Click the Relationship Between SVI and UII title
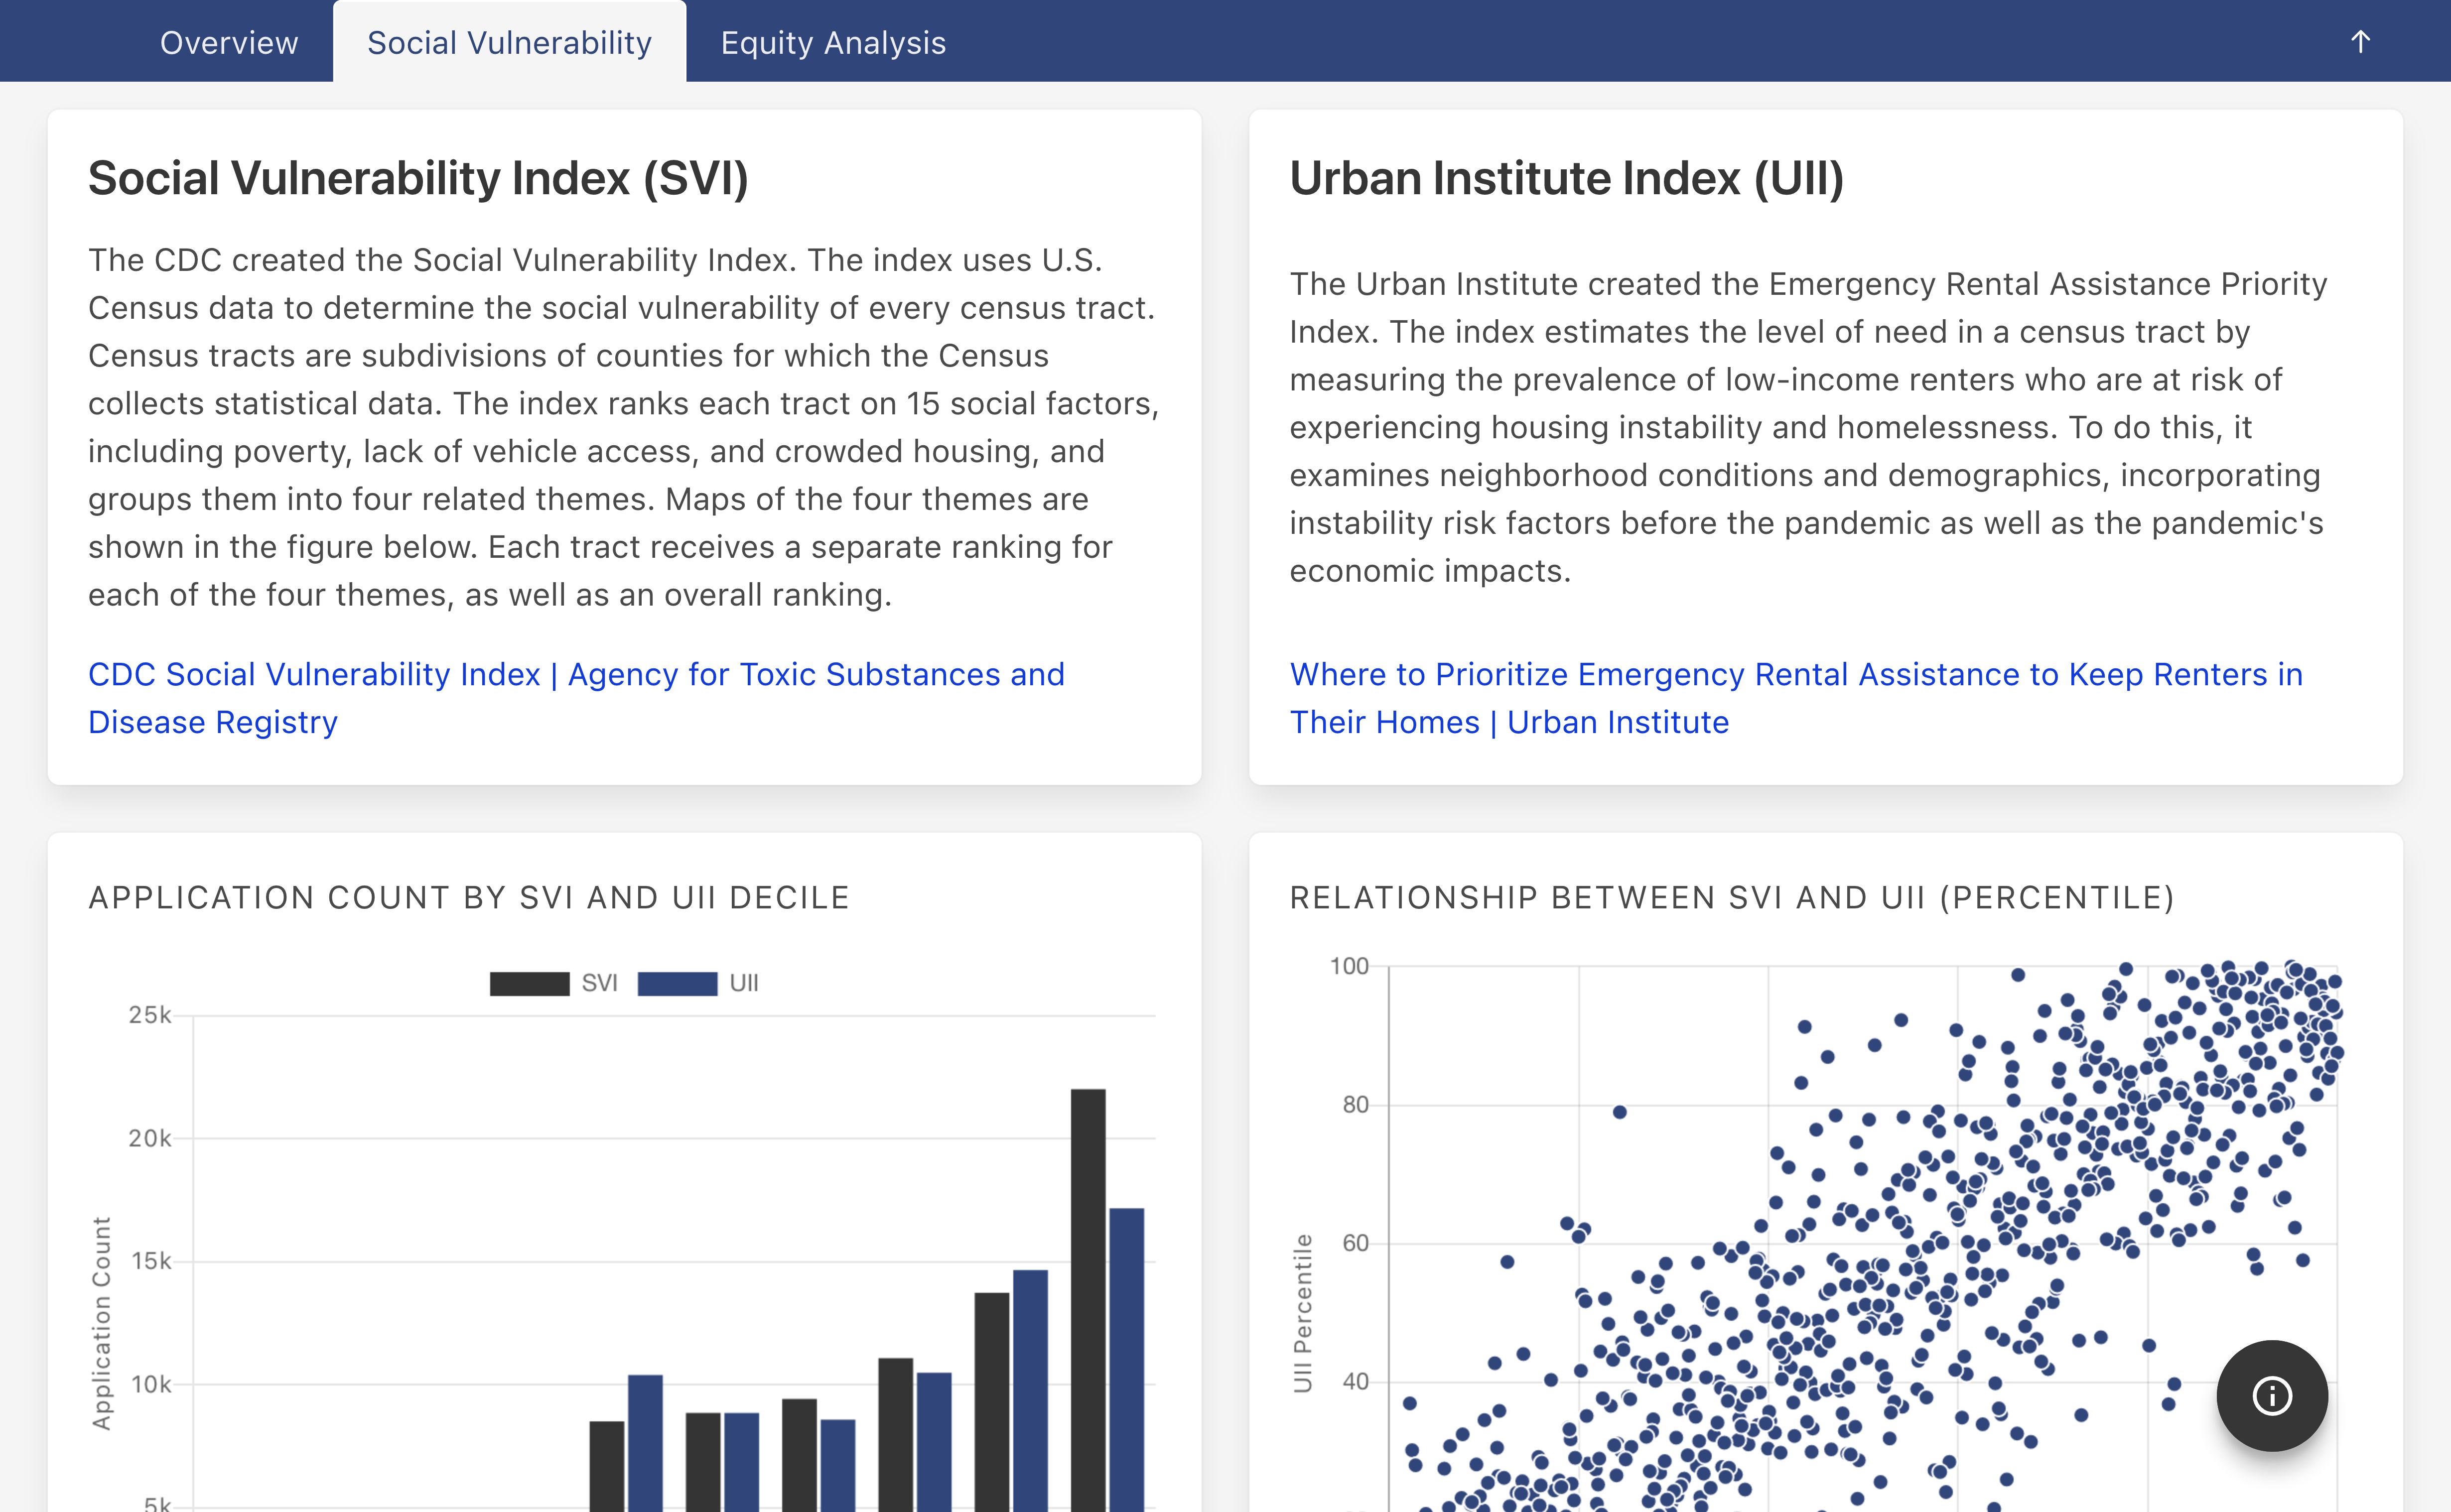This screenshot has height=1512, width=2451. click(x=1732, y=898)
